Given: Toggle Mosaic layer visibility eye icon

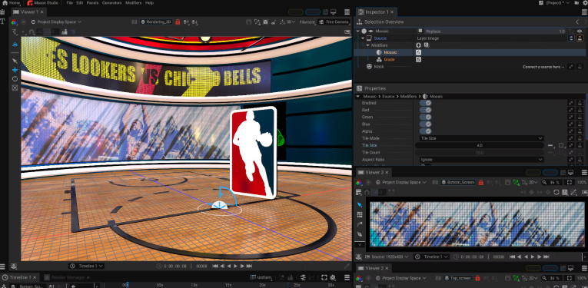Looking at the screenshot, I should tap(580, 31).
